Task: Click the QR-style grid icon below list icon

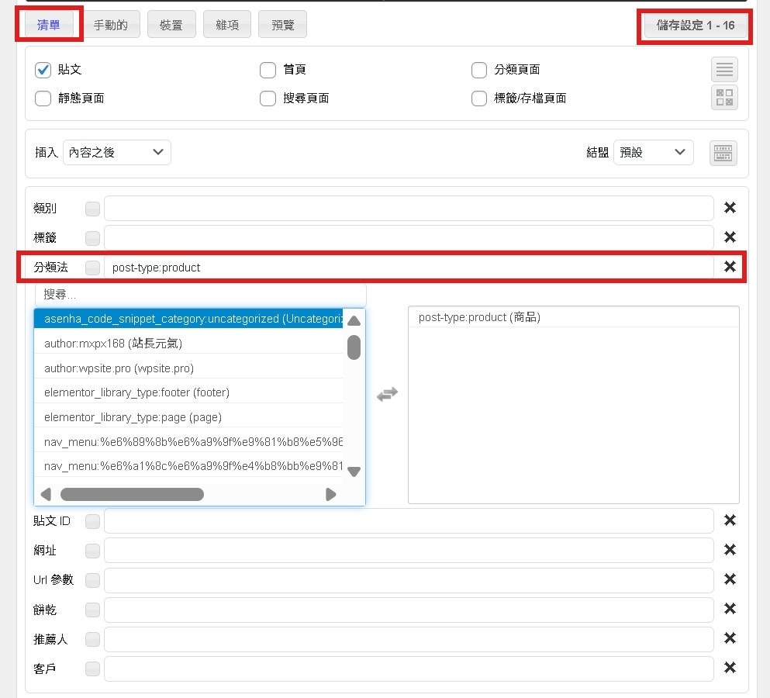Action: pos(724,98)
